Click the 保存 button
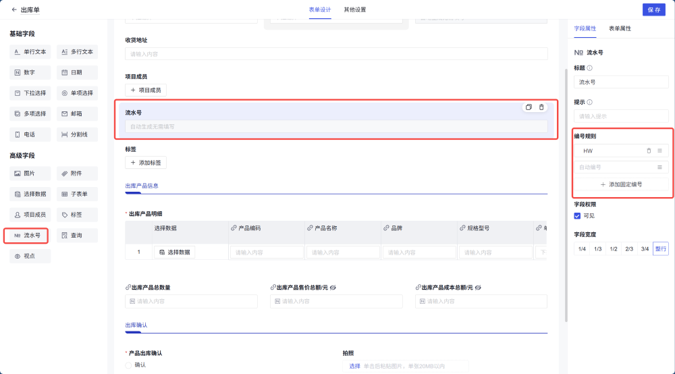 (653, 9)
